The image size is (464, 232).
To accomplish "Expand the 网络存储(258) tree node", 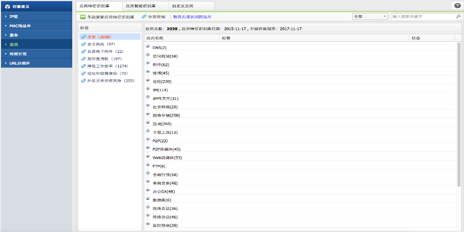I will [x=148, y=115].
